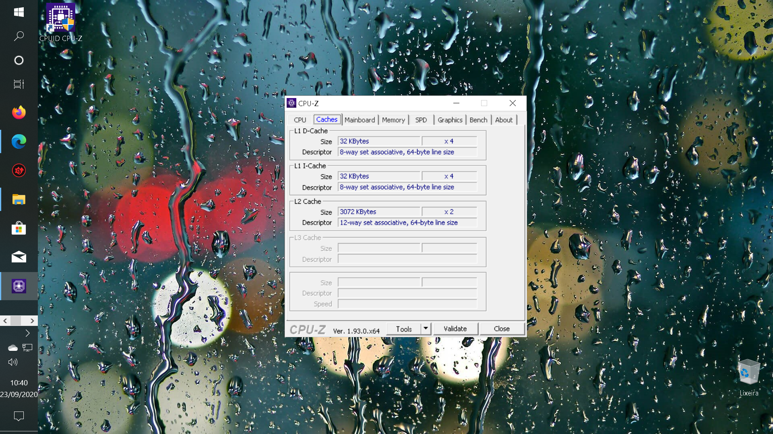Open the Lixeira recycle bin

pyautogui.click(x=749, y=378)
